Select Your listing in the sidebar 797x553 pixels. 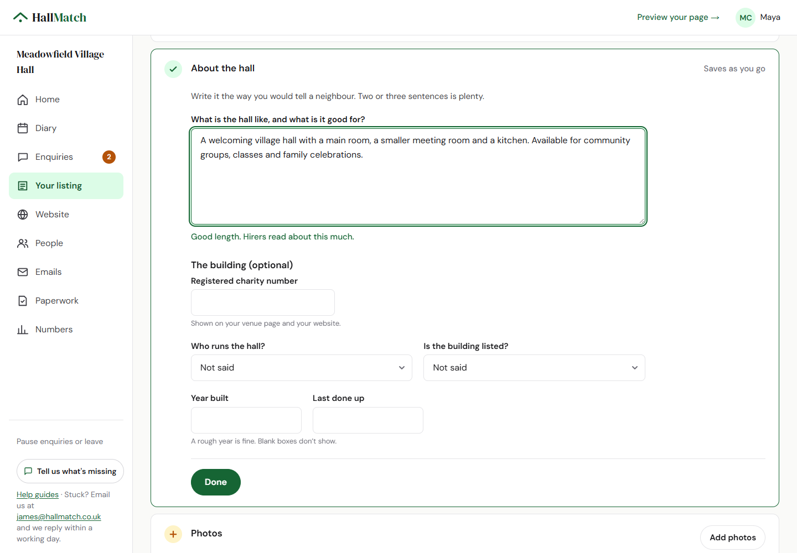tap(66, 186)
